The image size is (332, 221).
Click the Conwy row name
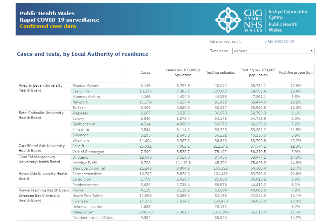pyautogui.click(x=78, y=119)
